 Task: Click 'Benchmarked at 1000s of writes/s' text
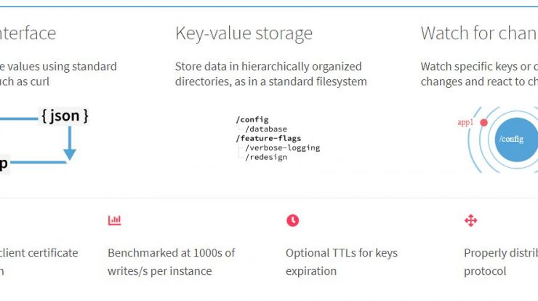point(171,262)
